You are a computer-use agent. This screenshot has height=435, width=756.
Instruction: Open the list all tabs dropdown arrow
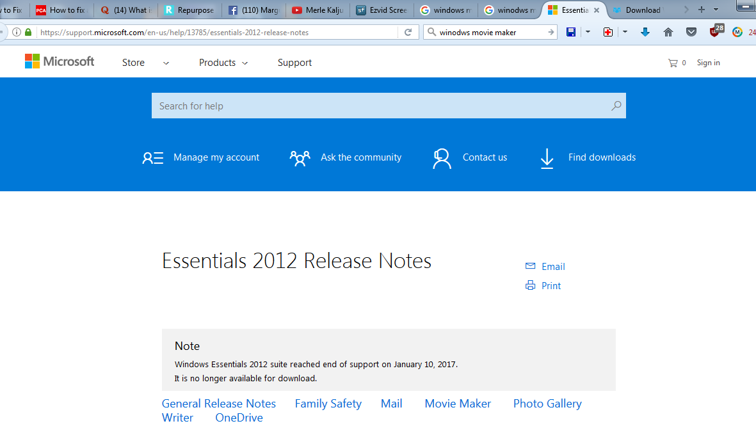(716, 10)
